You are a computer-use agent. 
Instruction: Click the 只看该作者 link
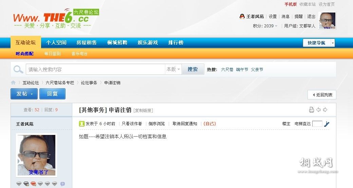coord(132,124)
